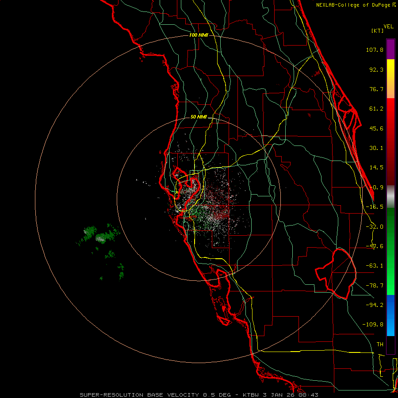Pick the gray segment of velocity color bar
Viewport: 398px width, 398px height.
point(390,197)
